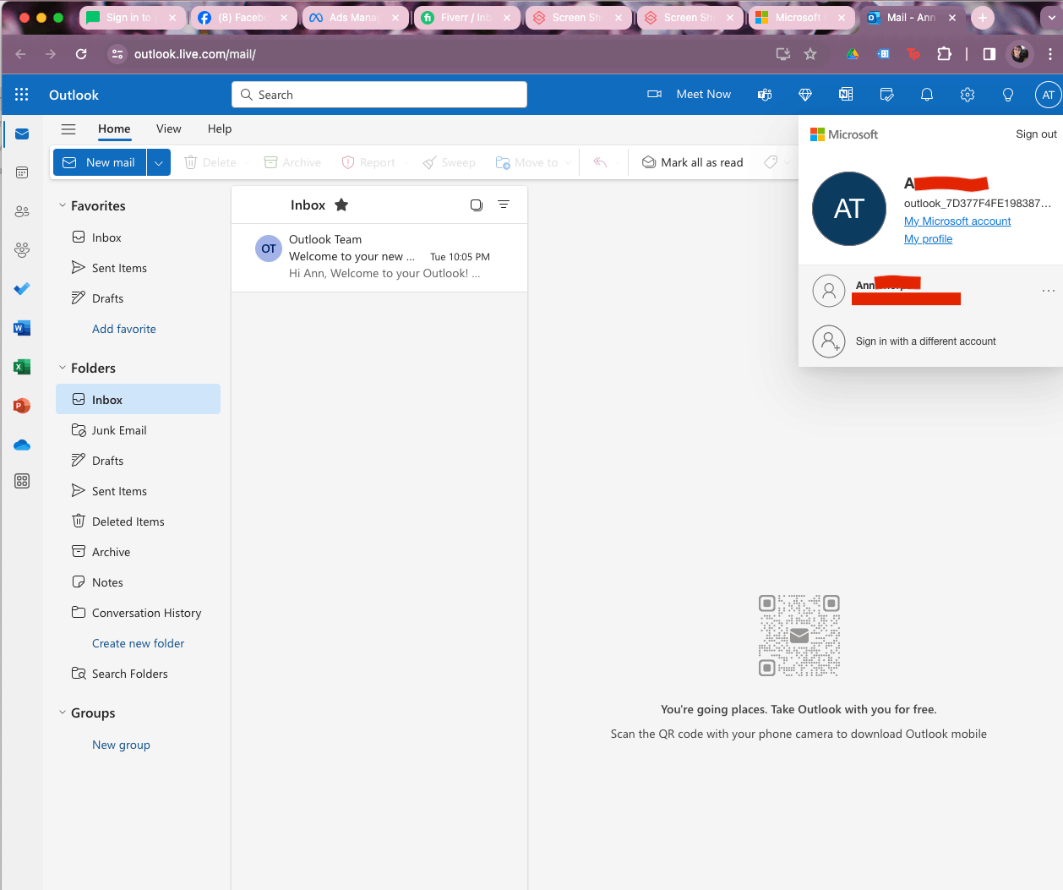The height and width of the screenshot is (890, 1063).
Task: Open the Premium diamond icon
Action: (805, 95)
